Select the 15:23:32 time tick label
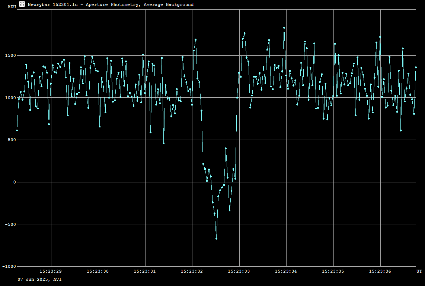 (x=192, y=272)
